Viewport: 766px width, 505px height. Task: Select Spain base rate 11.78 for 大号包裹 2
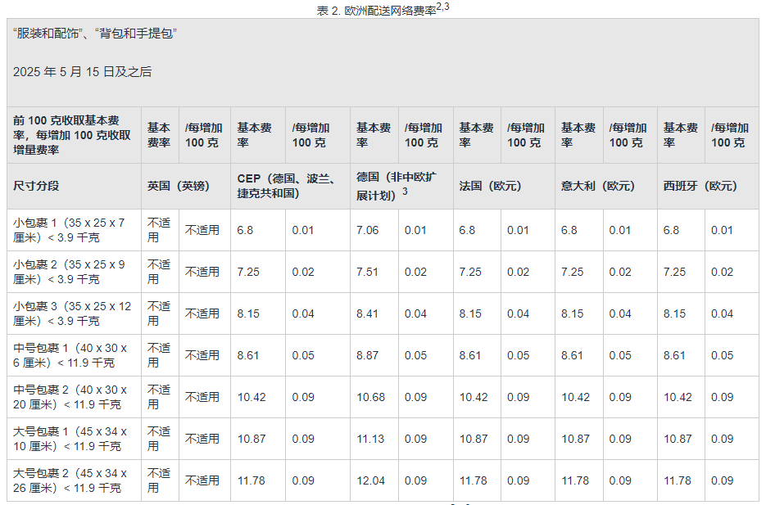click(x=678, y=480)
